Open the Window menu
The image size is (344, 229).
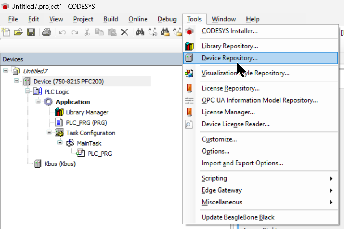(224, 19)
